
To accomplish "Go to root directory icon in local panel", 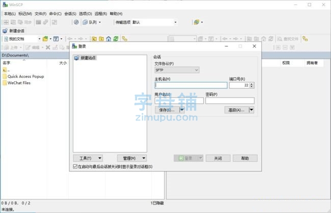I will [101, 39].
